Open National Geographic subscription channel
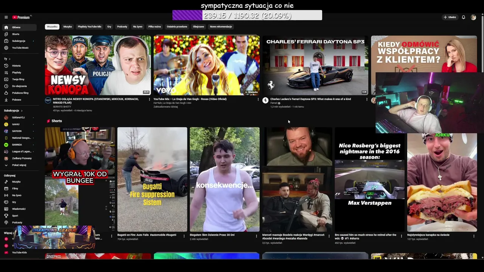This screenshot has height=272, width=484. (x=19, y=138)
